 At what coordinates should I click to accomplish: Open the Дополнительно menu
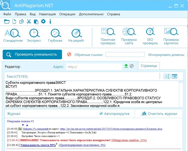(x=91, y=14)
